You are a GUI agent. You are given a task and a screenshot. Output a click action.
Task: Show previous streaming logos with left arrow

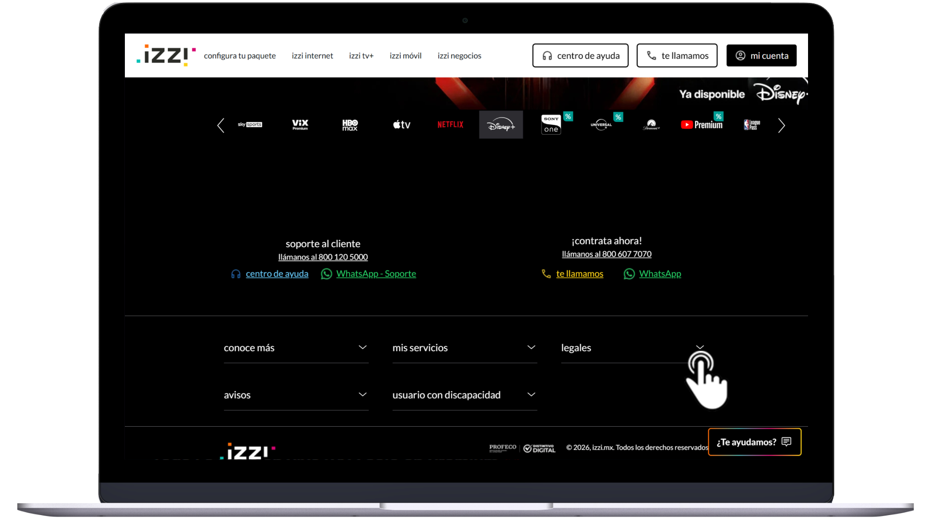221,125
